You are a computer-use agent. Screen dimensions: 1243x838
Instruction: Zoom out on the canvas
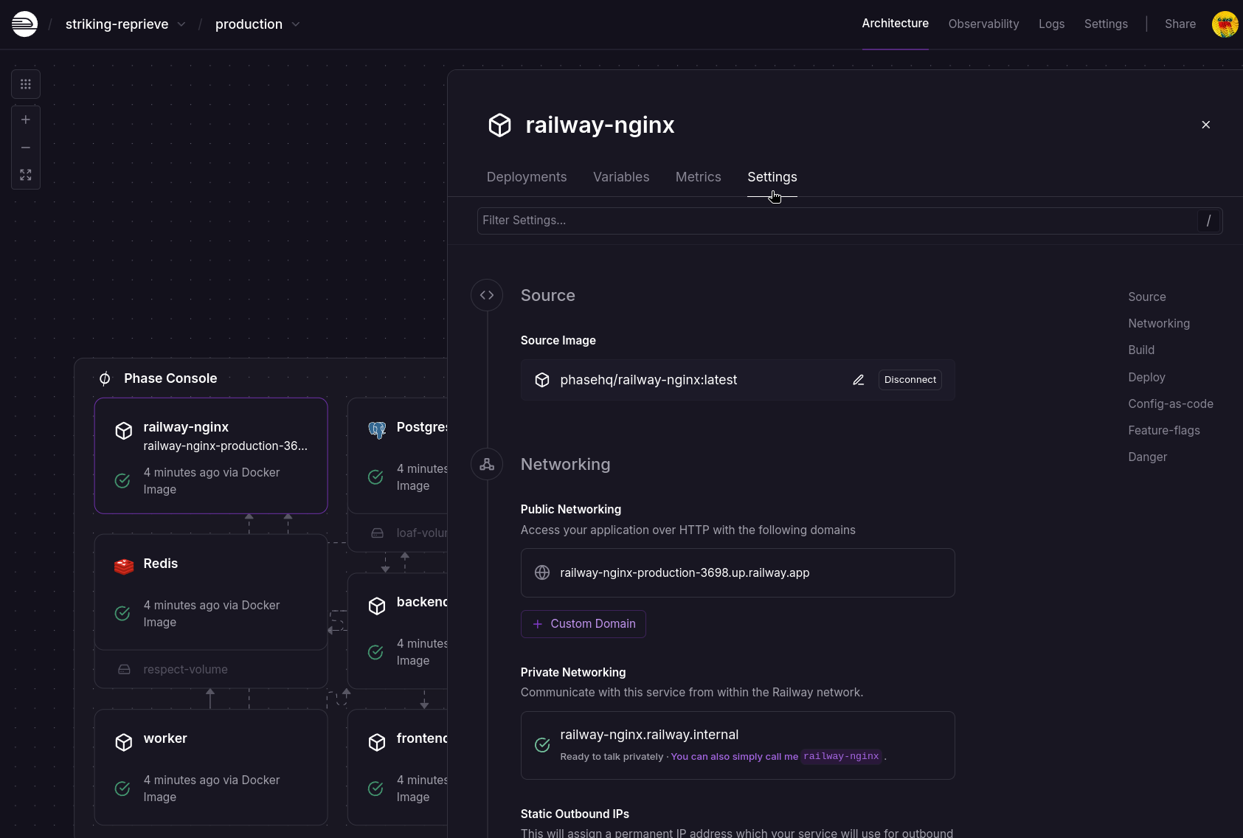[26, 148]
